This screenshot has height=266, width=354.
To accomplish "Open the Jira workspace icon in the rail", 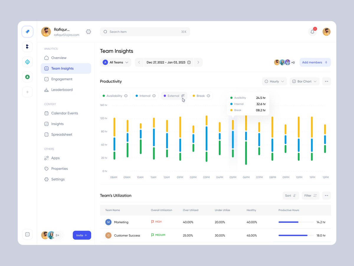I will (x=27, y=32).
